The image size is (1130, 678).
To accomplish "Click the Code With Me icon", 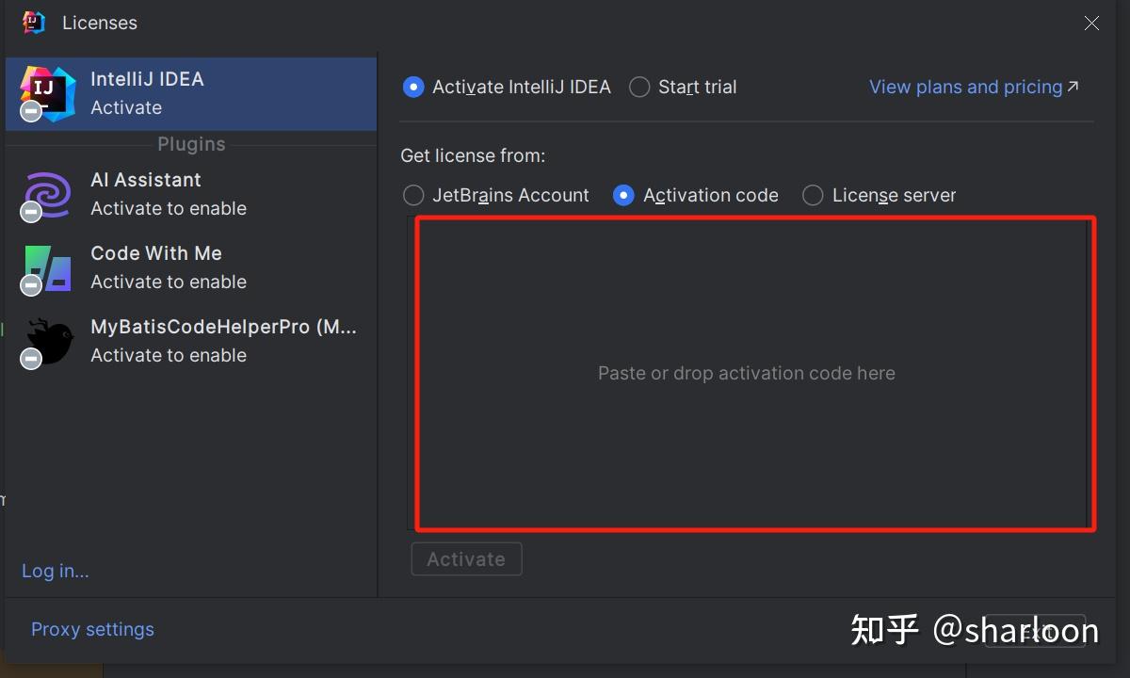I will (x=48, y=268).
